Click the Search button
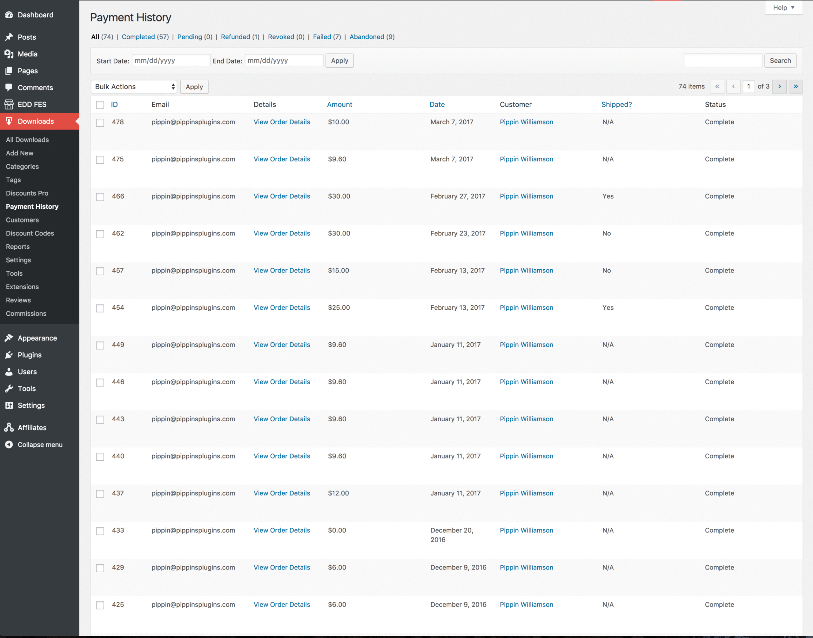 coord(780,61)
